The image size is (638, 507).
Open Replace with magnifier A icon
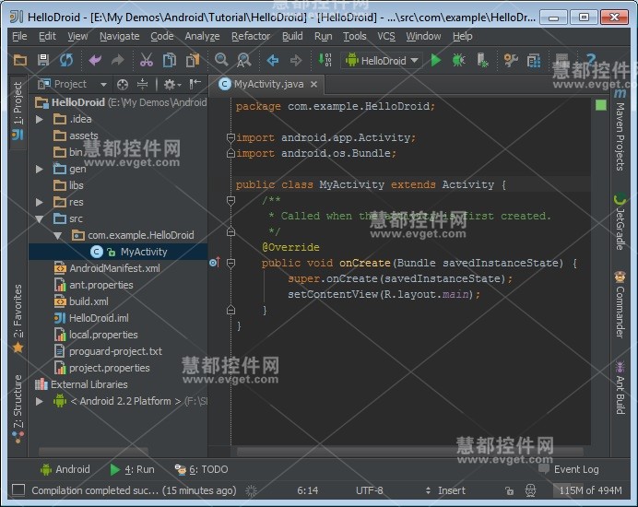(244, 61)
